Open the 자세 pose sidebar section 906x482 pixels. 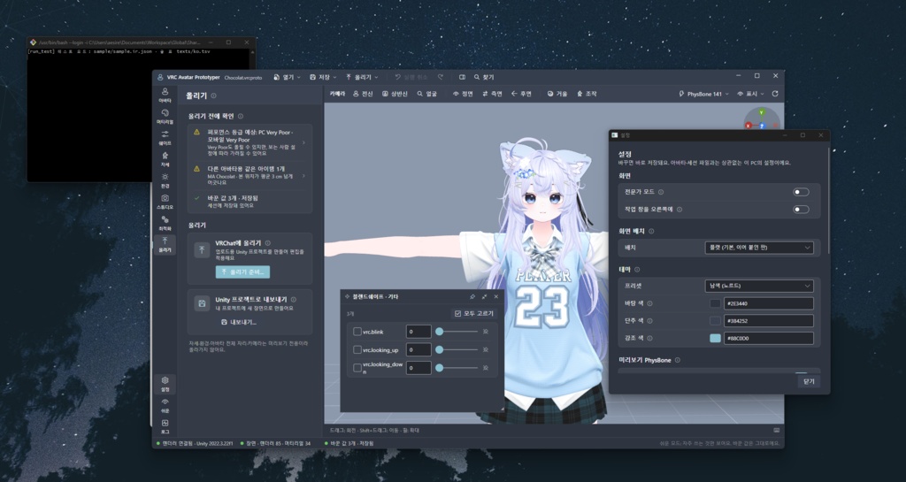pyautogui.click(x=165, y=159)
